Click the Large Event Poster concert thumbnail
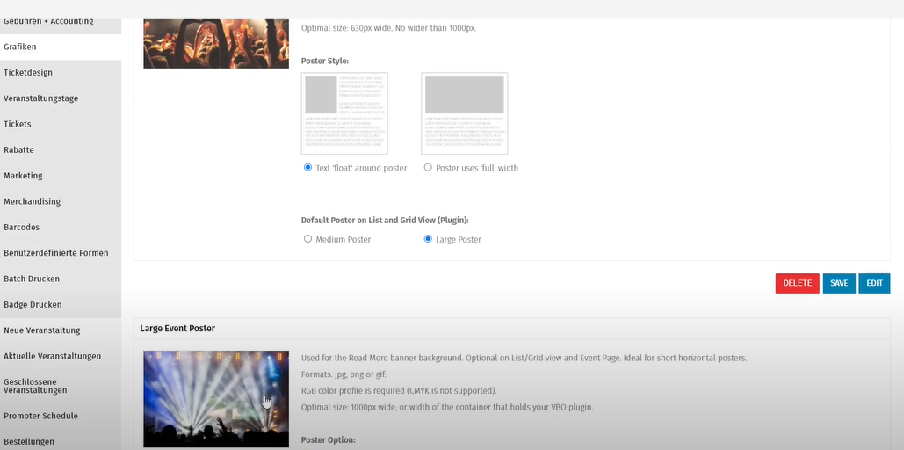 pyautogui.click(x=216, y=398)
